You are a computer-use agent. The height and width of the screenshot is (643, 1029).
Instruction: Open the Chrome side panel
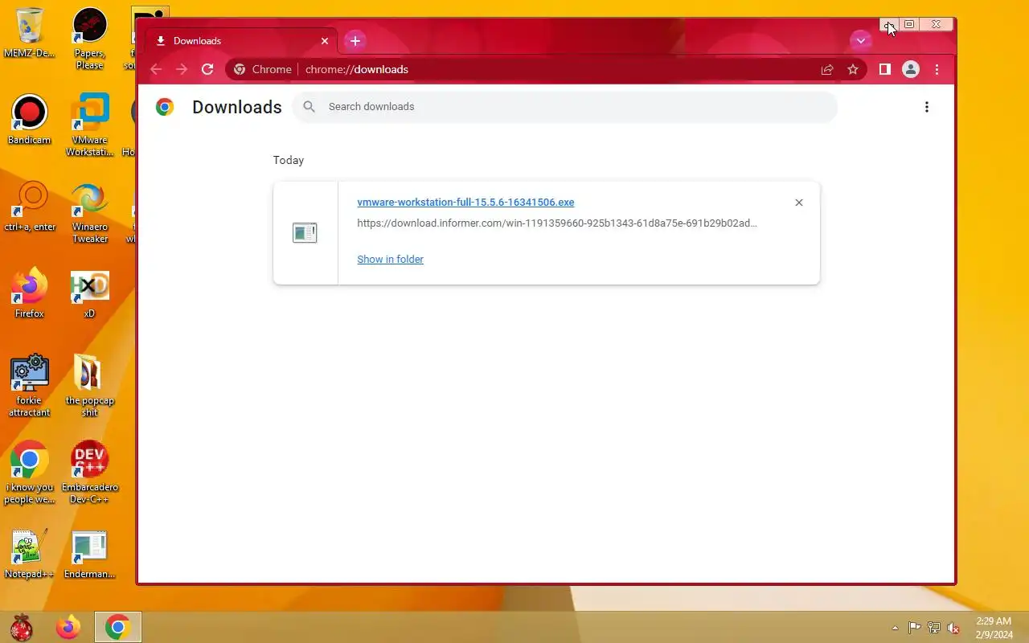884,69
